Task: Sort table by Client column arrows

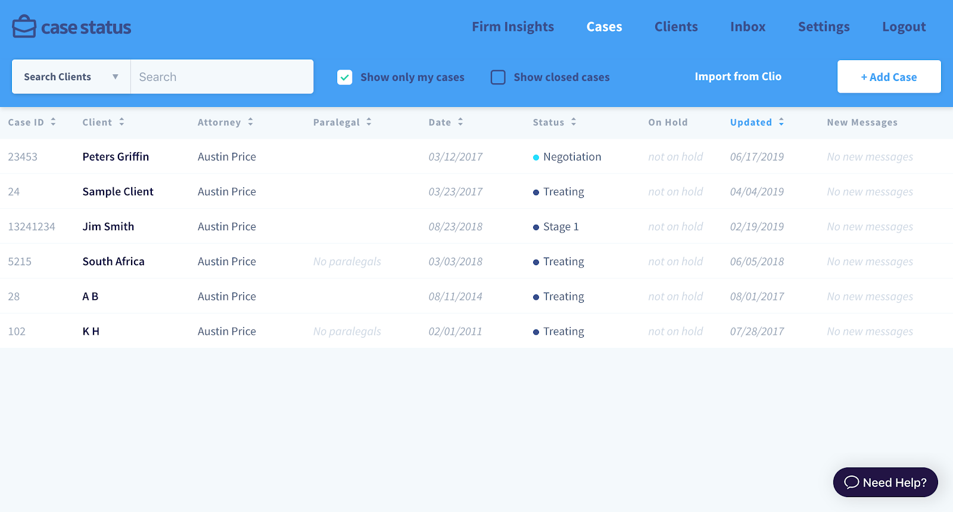Action: (122, 122)
